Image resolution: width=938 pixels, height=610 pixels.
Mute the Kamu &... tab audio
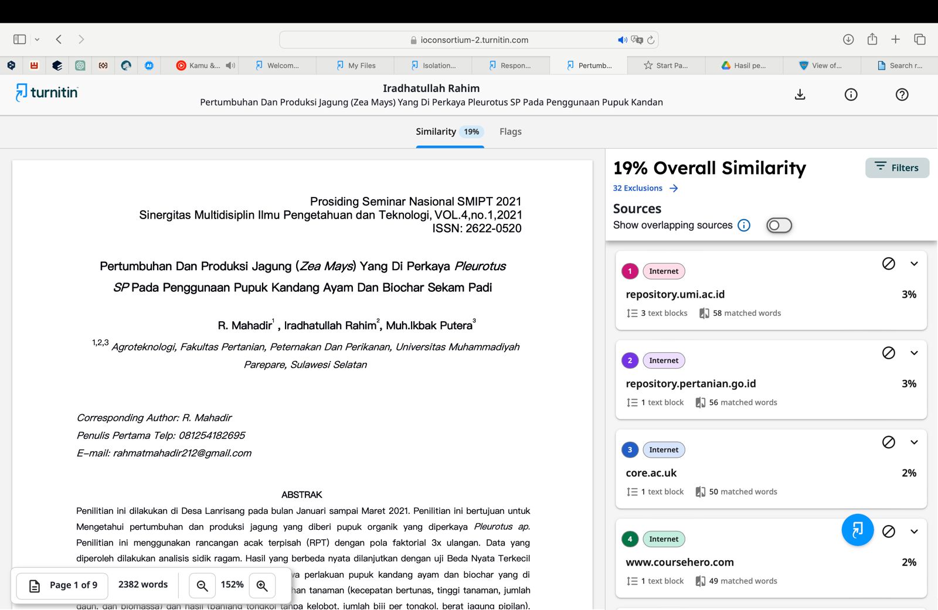click(x=230, y=66)
